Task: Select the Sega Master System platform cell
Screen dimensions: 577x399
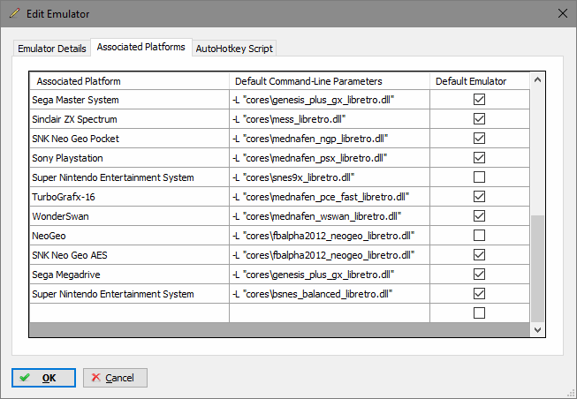Action: 129,100
